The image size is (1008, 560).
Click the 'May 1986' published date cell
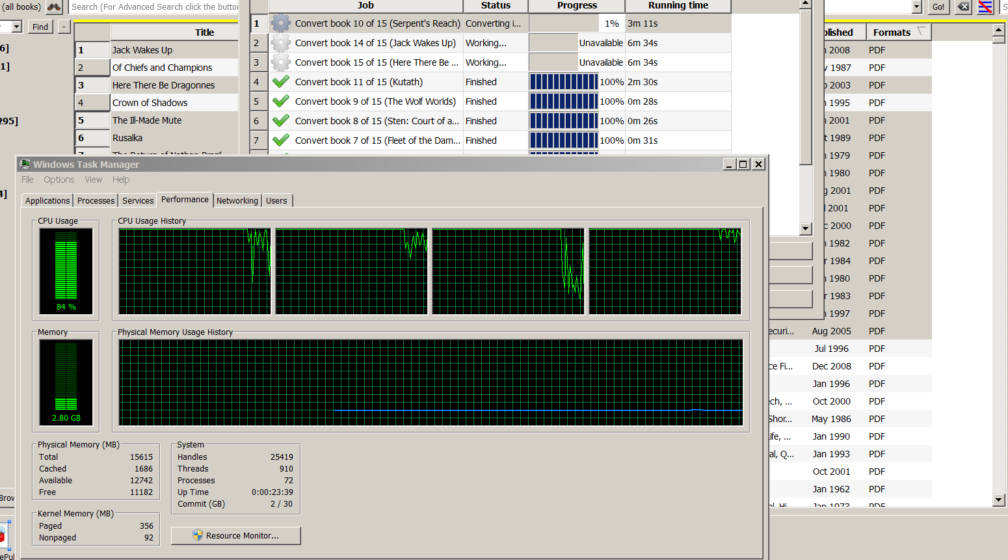click(x=832, y=419)
